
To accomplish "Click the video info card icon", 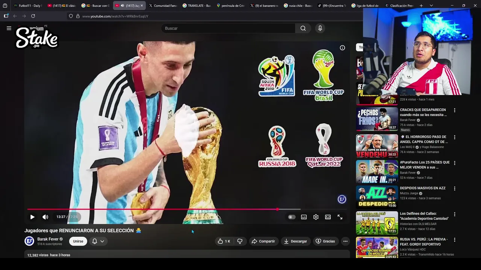I will coord(342,48).
